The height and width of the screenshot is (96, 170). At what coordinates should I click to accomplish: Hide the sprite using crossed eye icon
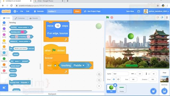[x=118, y=79]
